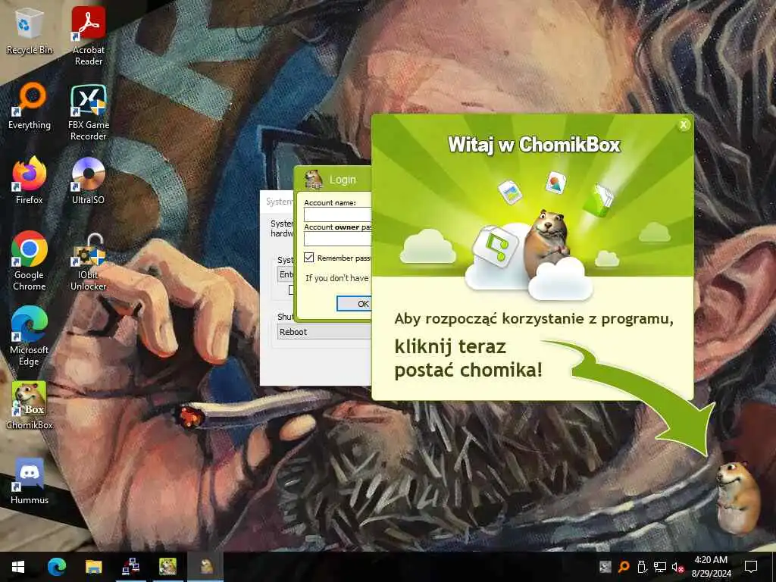Launch the UltraISO desktop shortcut
The image size is (776, 582).
pyautogui.click(x=88, y=180)
